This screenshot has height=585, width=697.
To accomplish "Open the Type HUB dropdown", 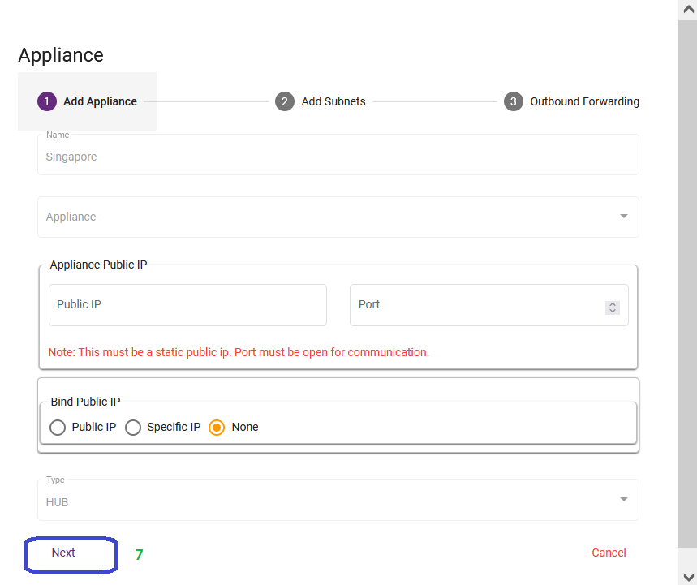I will [338, 500].
